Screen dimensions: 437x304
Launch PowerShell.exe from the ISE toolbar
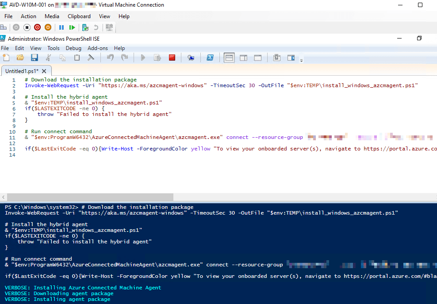210,58
